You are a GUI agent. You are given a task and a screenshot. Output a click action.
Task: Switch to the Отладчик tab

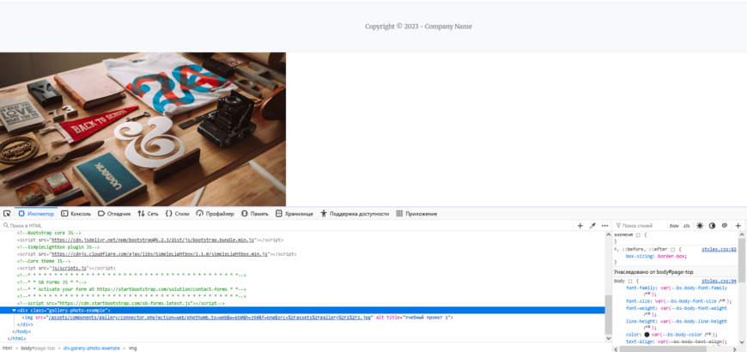click(114, 214)
